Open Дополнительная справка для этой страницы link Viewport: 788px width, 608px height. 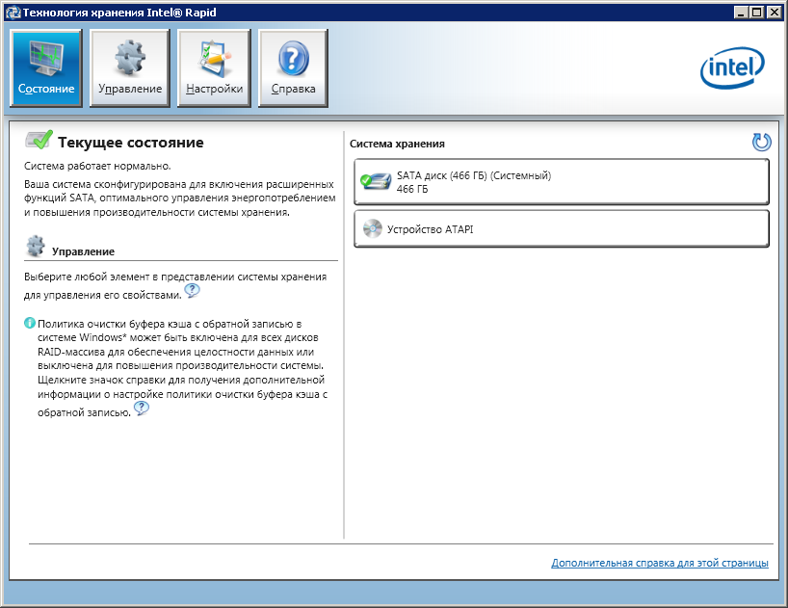(x=659, y=563)
